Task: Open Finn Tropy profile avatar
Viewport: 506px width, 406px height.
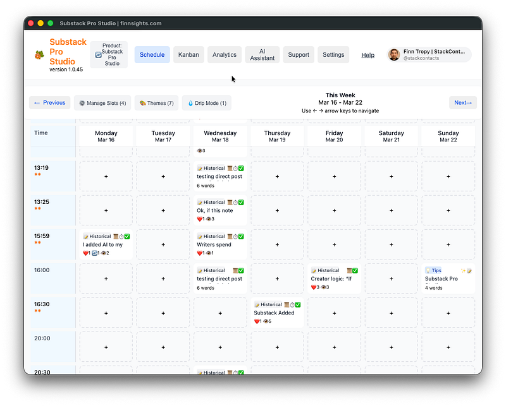Action: pos(394,55)
